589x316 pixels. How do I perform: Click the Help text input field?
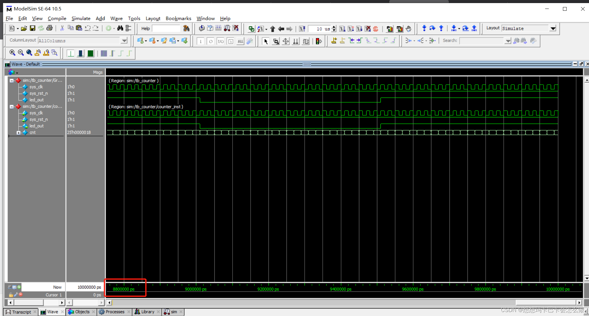tap(166, 29)
